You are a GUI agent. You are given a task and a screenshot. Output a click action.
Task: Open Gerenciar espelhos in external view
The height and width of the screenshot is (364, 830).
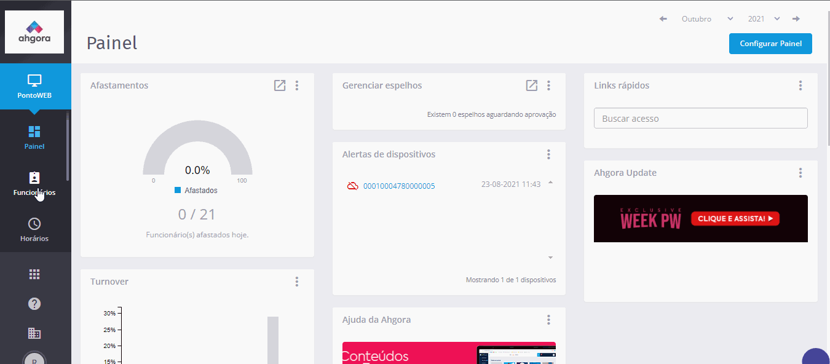click(532, 85)
